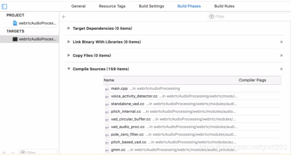
Task: Expand Target Dependencies section
Action: coord(69,28)
